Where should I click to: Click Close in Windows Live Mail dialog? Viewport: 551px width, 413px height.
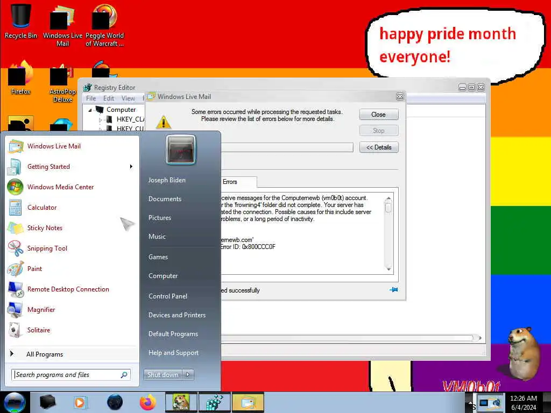click(x=378, y=115)
